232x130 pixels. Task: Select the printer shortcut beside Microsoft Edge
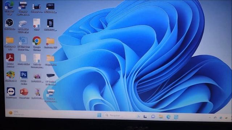click(x=23, y=8)
